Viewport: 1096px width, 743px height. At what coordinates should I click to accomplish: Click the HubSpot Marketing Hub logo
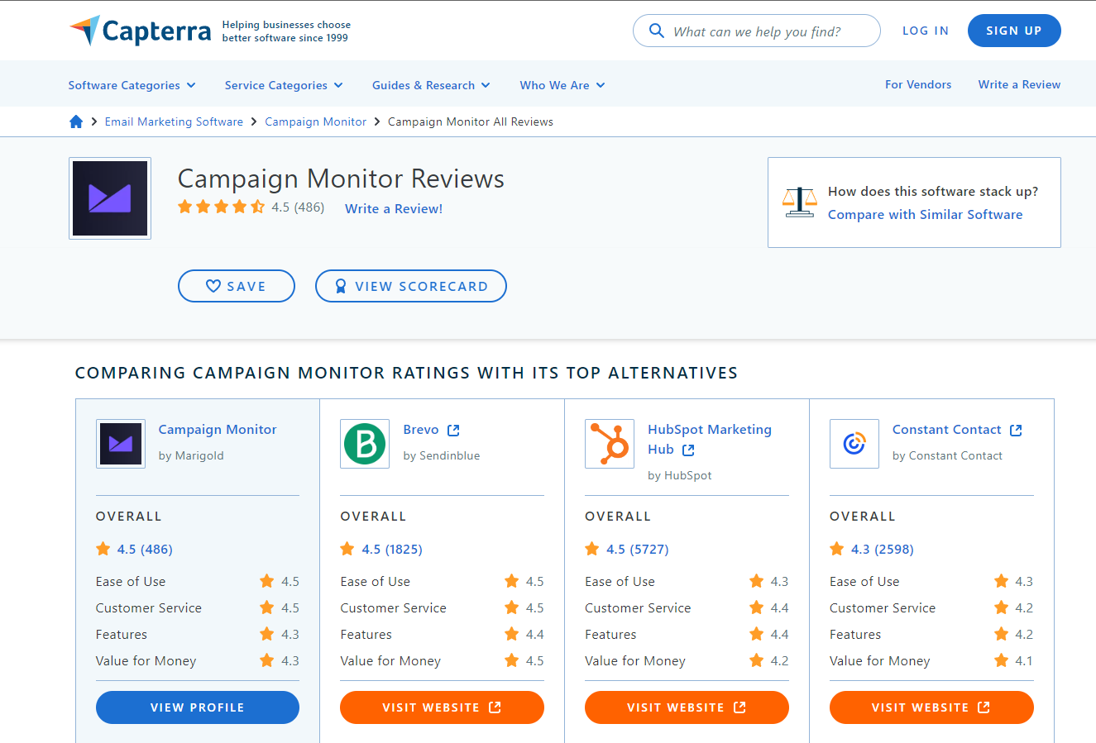coord(610,444)
